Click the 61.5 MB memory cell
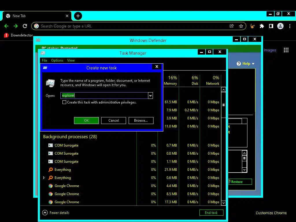Image resolution: width=296 pixels, height=222 pixels. [171, 102]
